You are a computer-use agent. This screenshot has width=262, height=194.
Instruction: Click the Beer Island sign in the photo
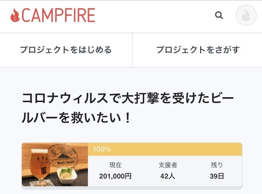point(65,157)
